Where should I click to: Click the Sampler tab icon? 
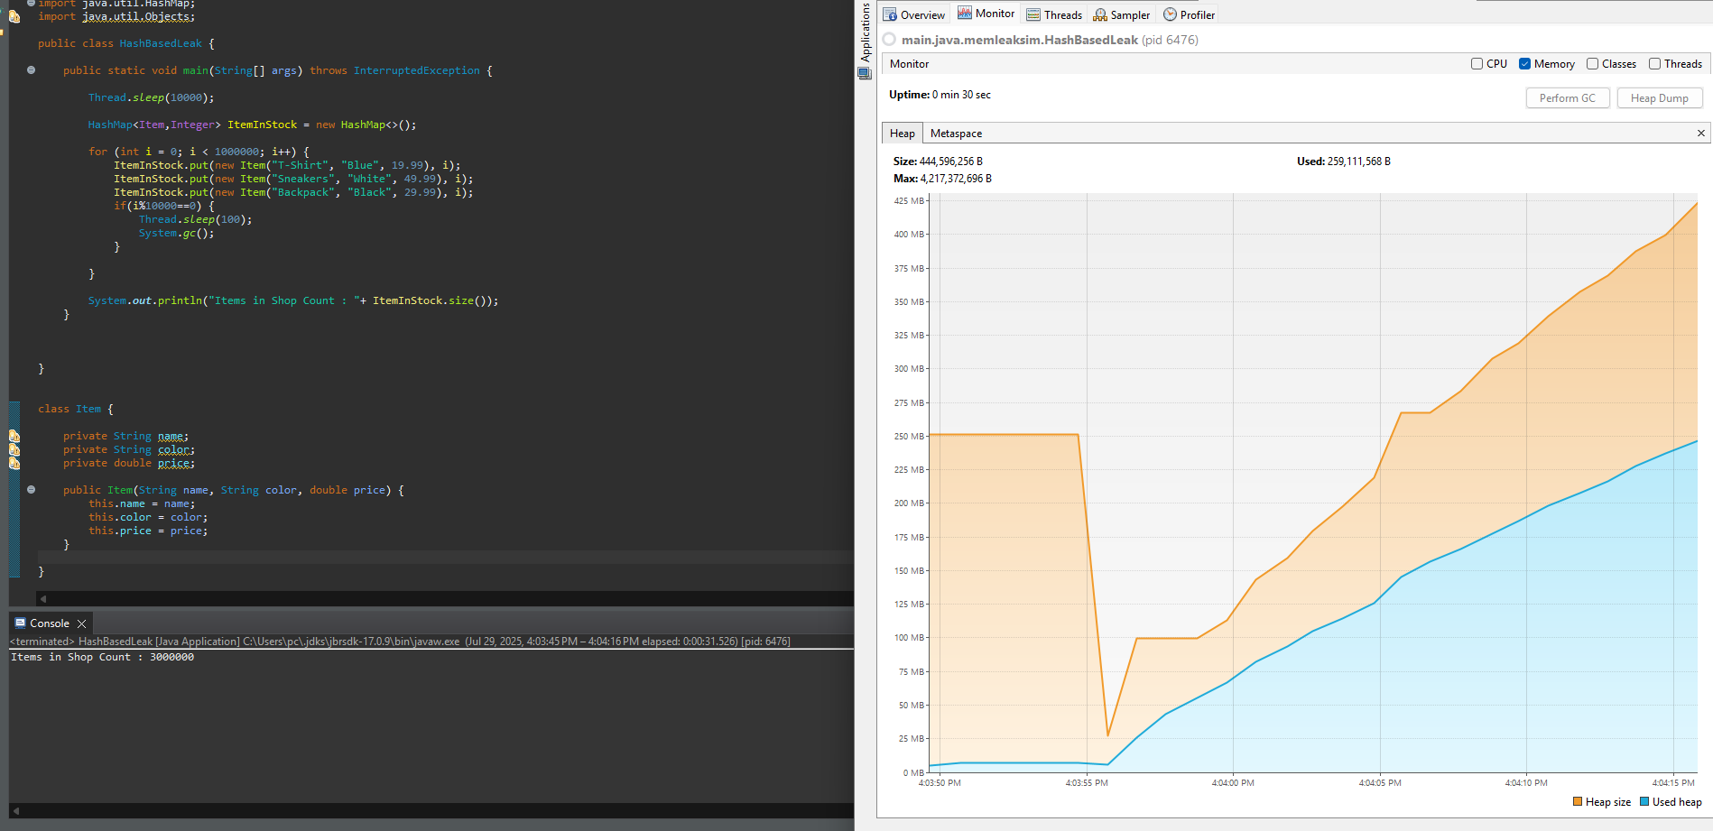tap(1099, 14)
